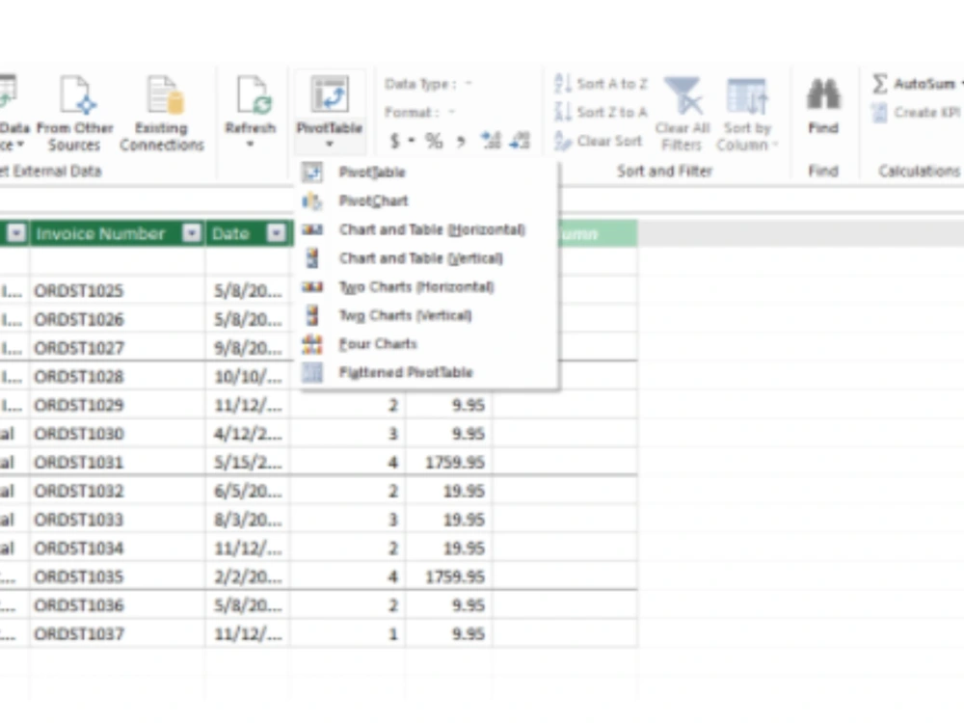Select cell ORDST1027
This screenshot has height=723, width=964.
(x=117, y=348)
